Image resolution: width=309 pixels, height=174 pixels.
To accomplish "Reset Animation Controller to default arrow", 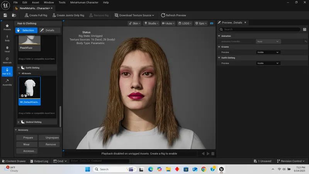I will point(306,41).
